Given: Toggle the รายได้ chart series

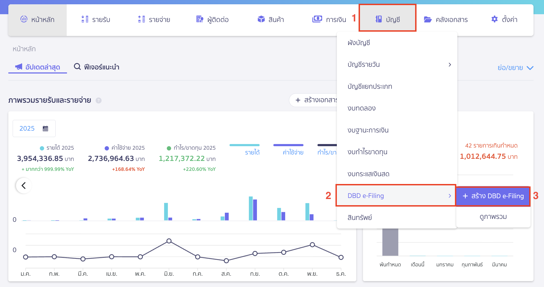Looking at the screenshot, I should [x=252, y=152].
